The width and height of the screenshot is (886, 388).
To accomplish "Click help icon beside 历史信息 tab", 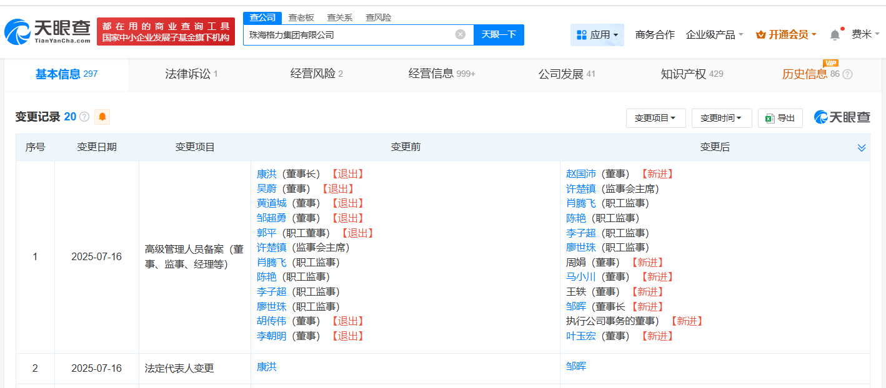I will pyautogui.click(x=847, y=74).
